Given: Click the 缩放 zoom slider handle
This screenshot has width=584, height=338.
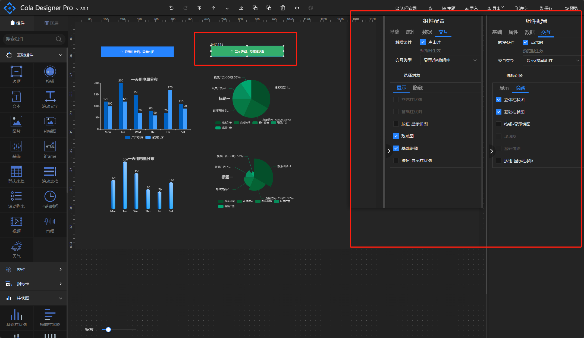Looking at the screenshot, I should pyautogui.click(x=108, y=330).
